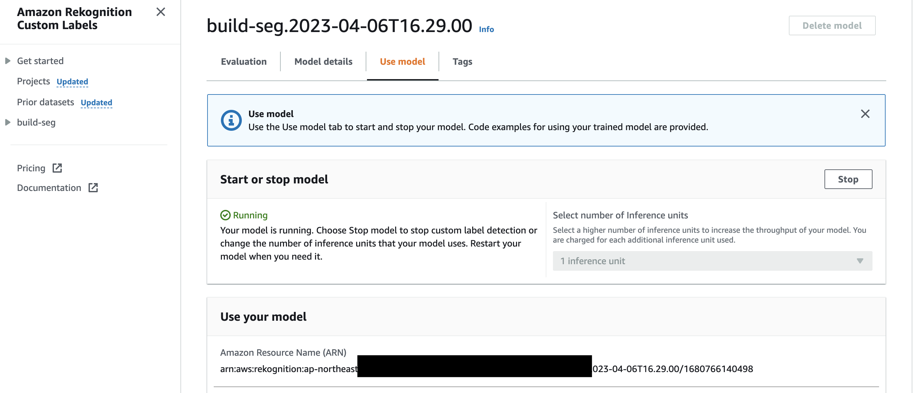Image resolution: width=915 pixels, height=393 pixels.
Task: Close the Rekognition Custom Labels sidebar
Action: [160, 12]
